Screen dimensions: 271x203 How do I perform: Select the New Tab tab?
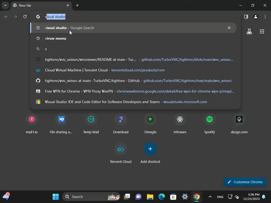[41, 5]
